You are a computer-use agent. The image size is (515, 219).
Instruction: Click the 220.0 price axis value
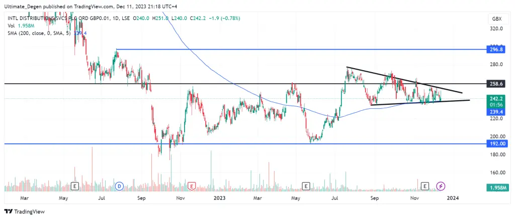496,118
